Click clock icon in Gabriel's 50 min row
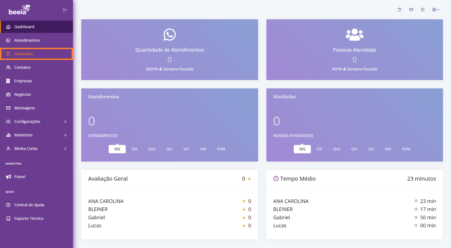 click(x=416, y=218)
